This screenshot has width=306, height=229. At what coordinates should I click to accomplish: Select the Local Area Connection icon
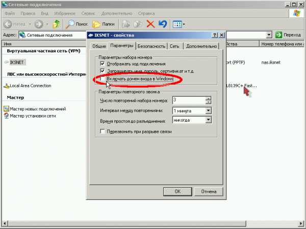[x=7, y=85]
